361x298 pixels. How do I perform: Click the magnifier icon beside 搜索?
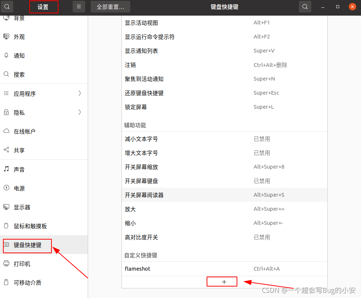coord(6,74)
